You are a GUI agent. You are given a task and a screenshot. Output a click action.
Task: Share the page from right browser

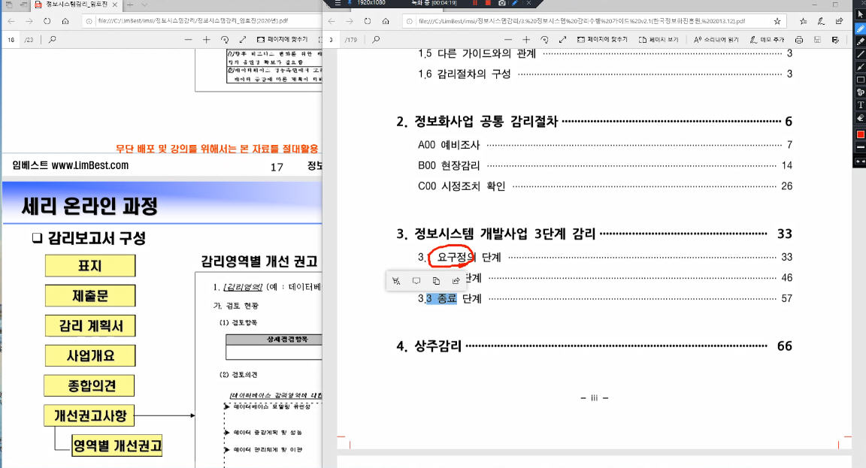pyautogui.click(x=839, y=21)
